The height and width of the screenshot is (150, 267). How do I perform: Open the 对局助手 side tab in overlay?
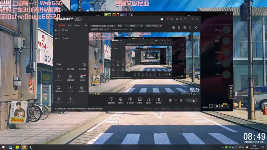[231, 92]
